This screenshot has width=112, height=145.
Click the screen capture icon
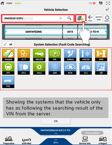coord(108,3)
